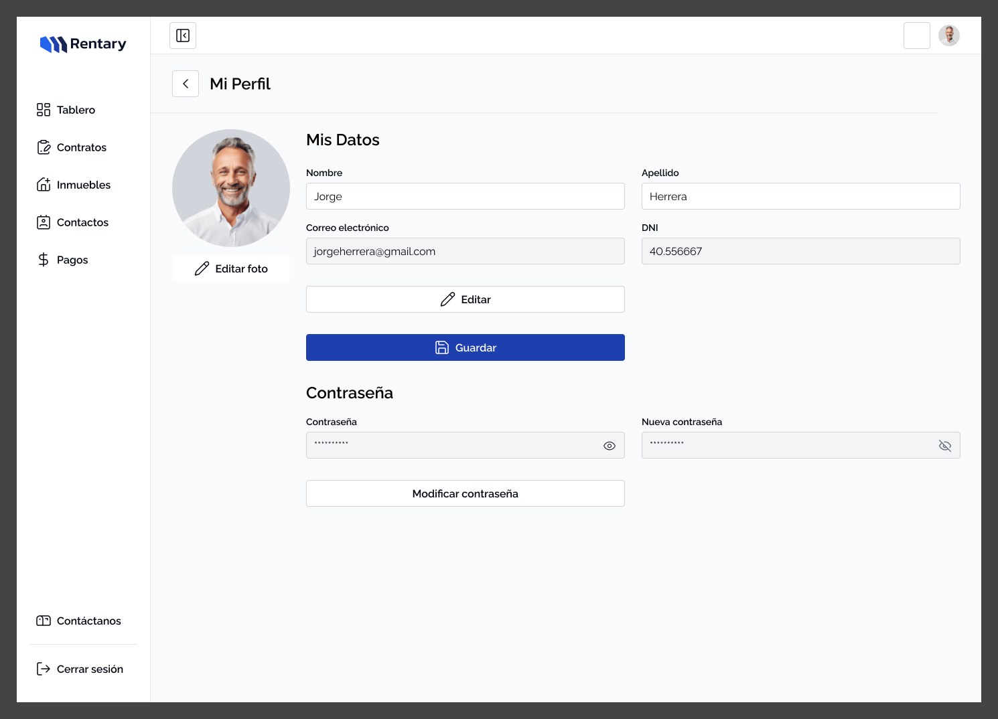Focus the Nombre field containing Jorge
This screenshot has width=998, height=719.
(x=466, y=196)
